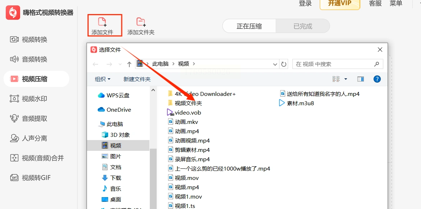
Task: Select the 录屏音乐.mp4 file
Action: [189, 159]
